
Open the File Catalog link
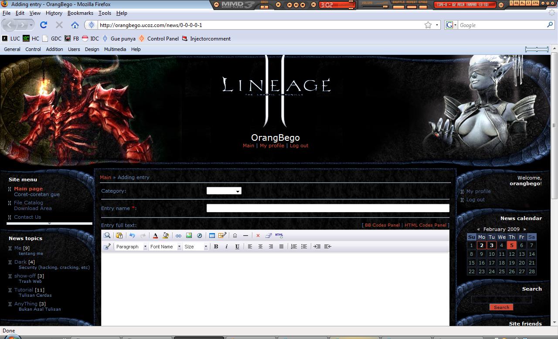[x=28, y=203]
